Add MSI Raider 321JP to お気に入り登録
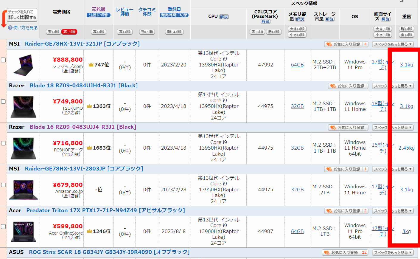The height and width of the screenshot is (259, 420). 346,44
